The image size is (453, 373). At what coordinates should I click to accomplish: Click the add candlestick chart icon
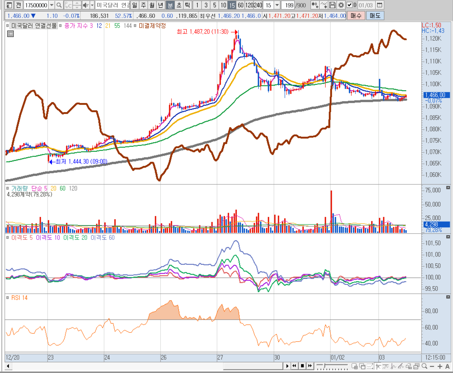[315, 5]
